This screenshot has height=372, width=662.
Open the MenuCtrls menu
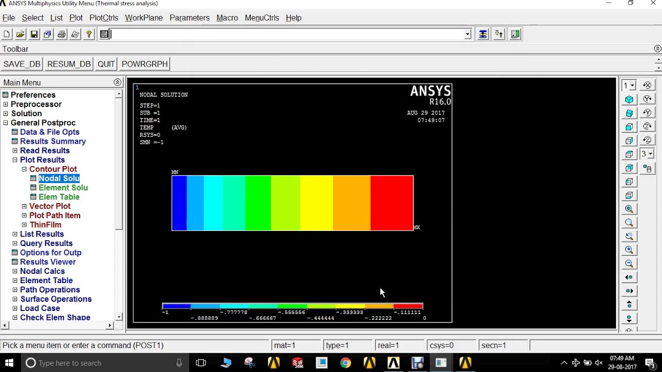(x=262, y=18)
